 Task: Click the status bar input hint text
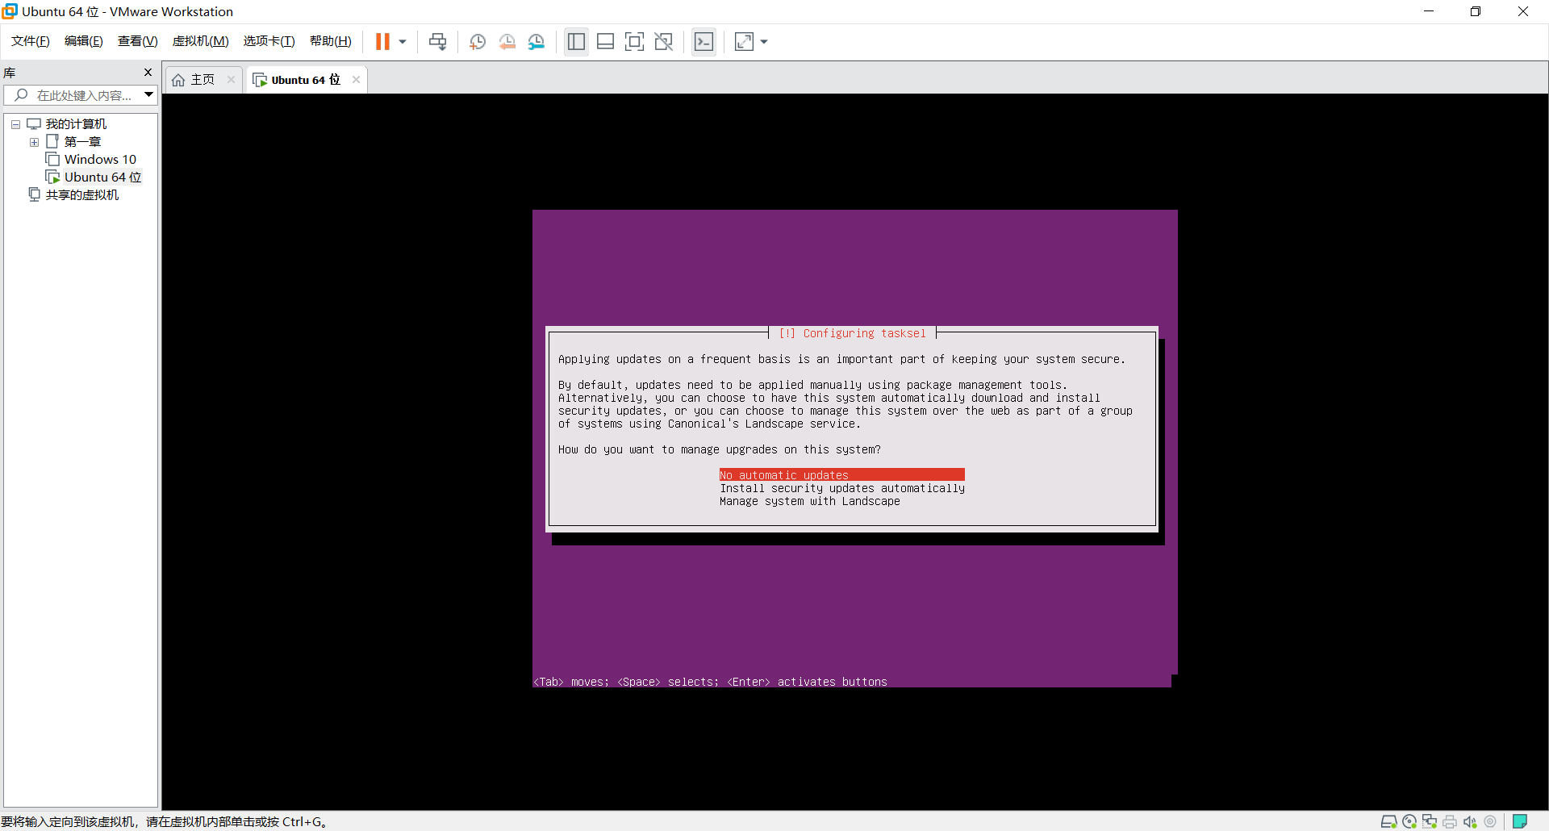click(164, 821)
